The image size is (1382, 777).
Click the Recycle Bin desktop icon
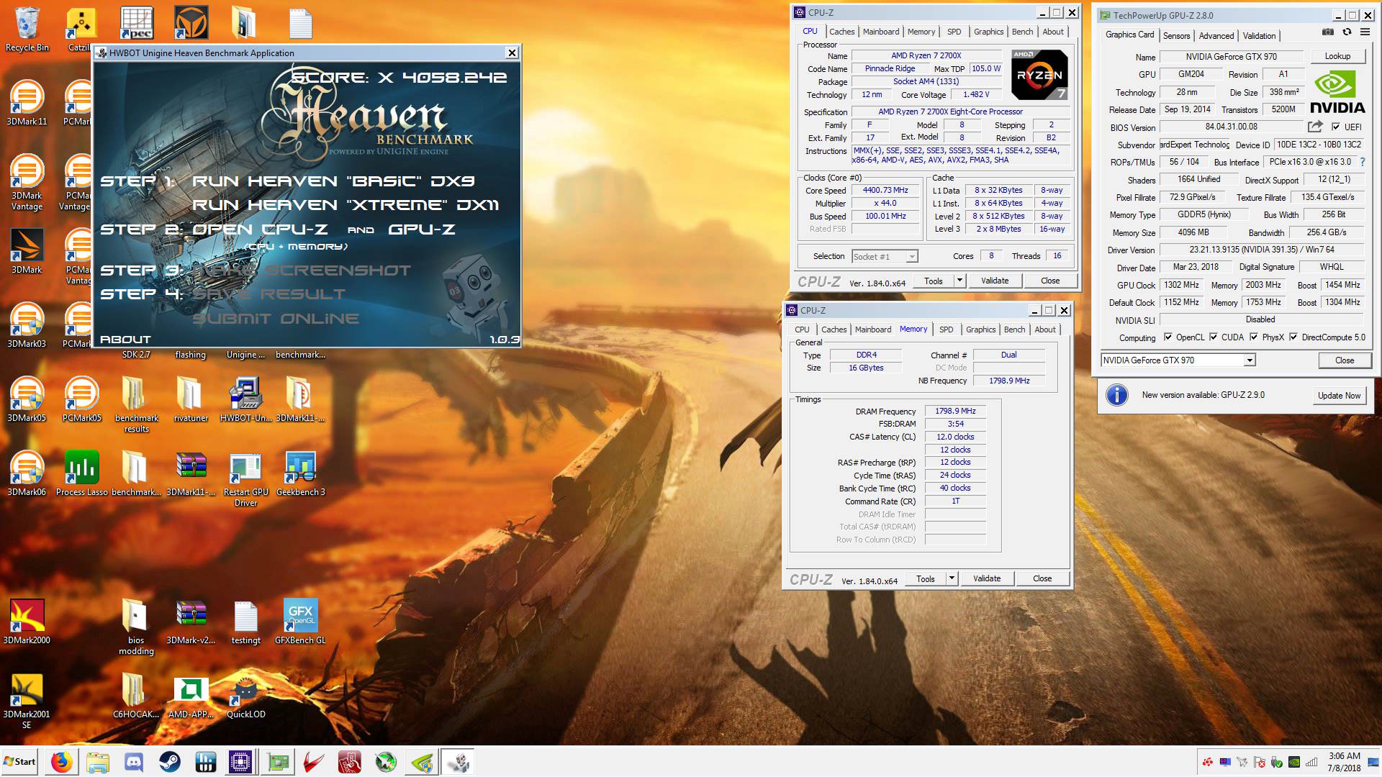tap(27, 29)
